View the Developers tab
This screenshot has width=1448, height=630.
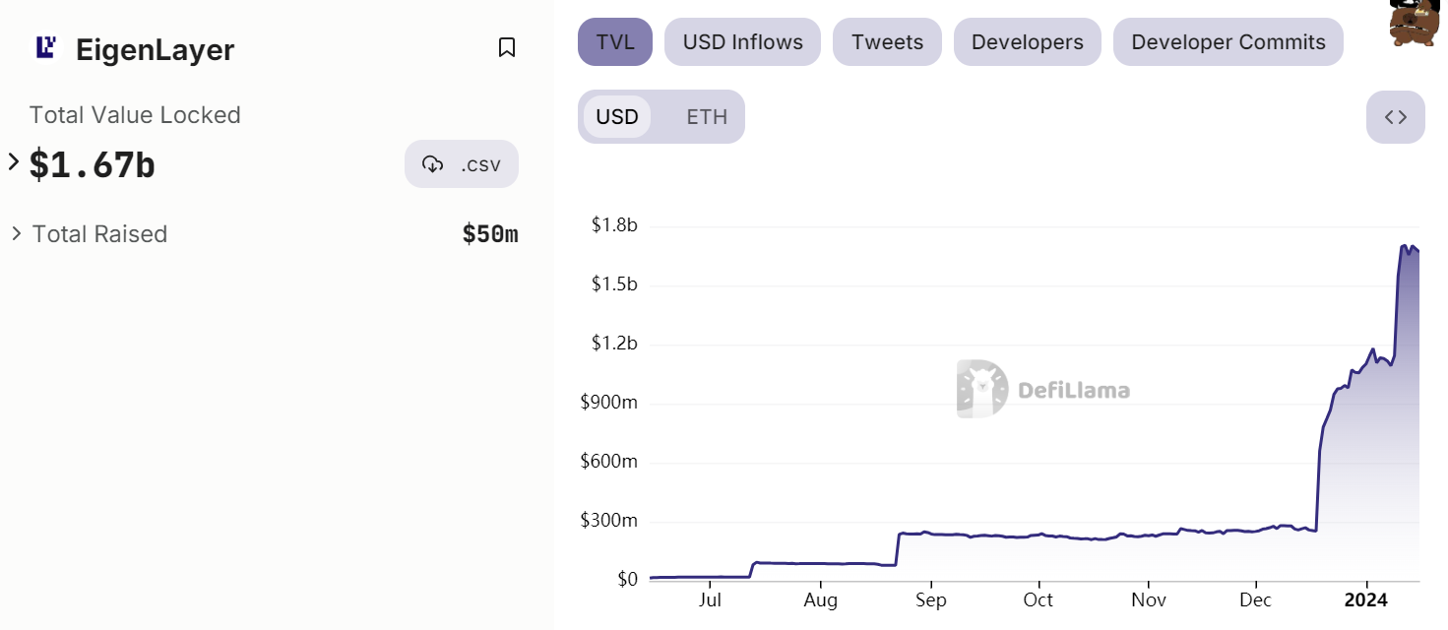coord(1027,41)
